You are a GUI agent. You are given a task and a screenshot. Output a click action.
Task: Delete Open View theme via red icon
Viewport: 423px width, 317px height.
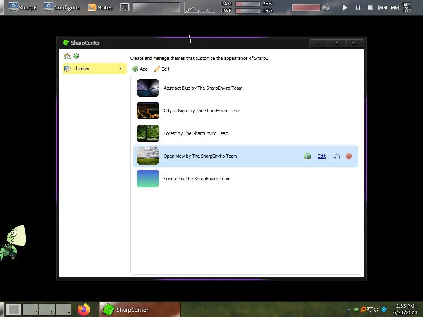pyautogui.click(x=349, y=156)
